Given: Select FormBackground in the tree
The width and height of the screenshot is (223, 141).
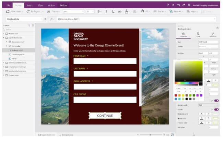Looking at the screenshot, I should 18,55.
